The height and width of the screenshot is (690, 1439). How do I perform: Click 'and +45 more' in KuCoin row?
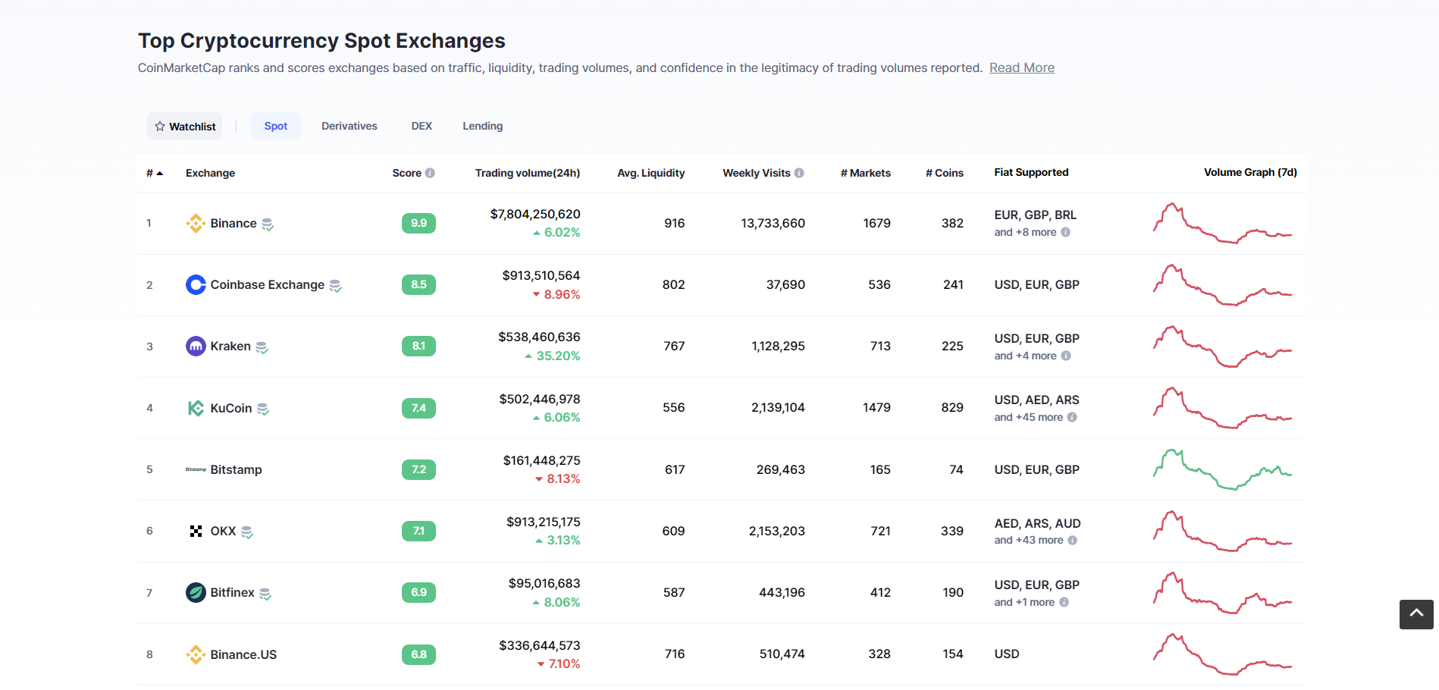pyautogui.click(x=1029, y=417)
